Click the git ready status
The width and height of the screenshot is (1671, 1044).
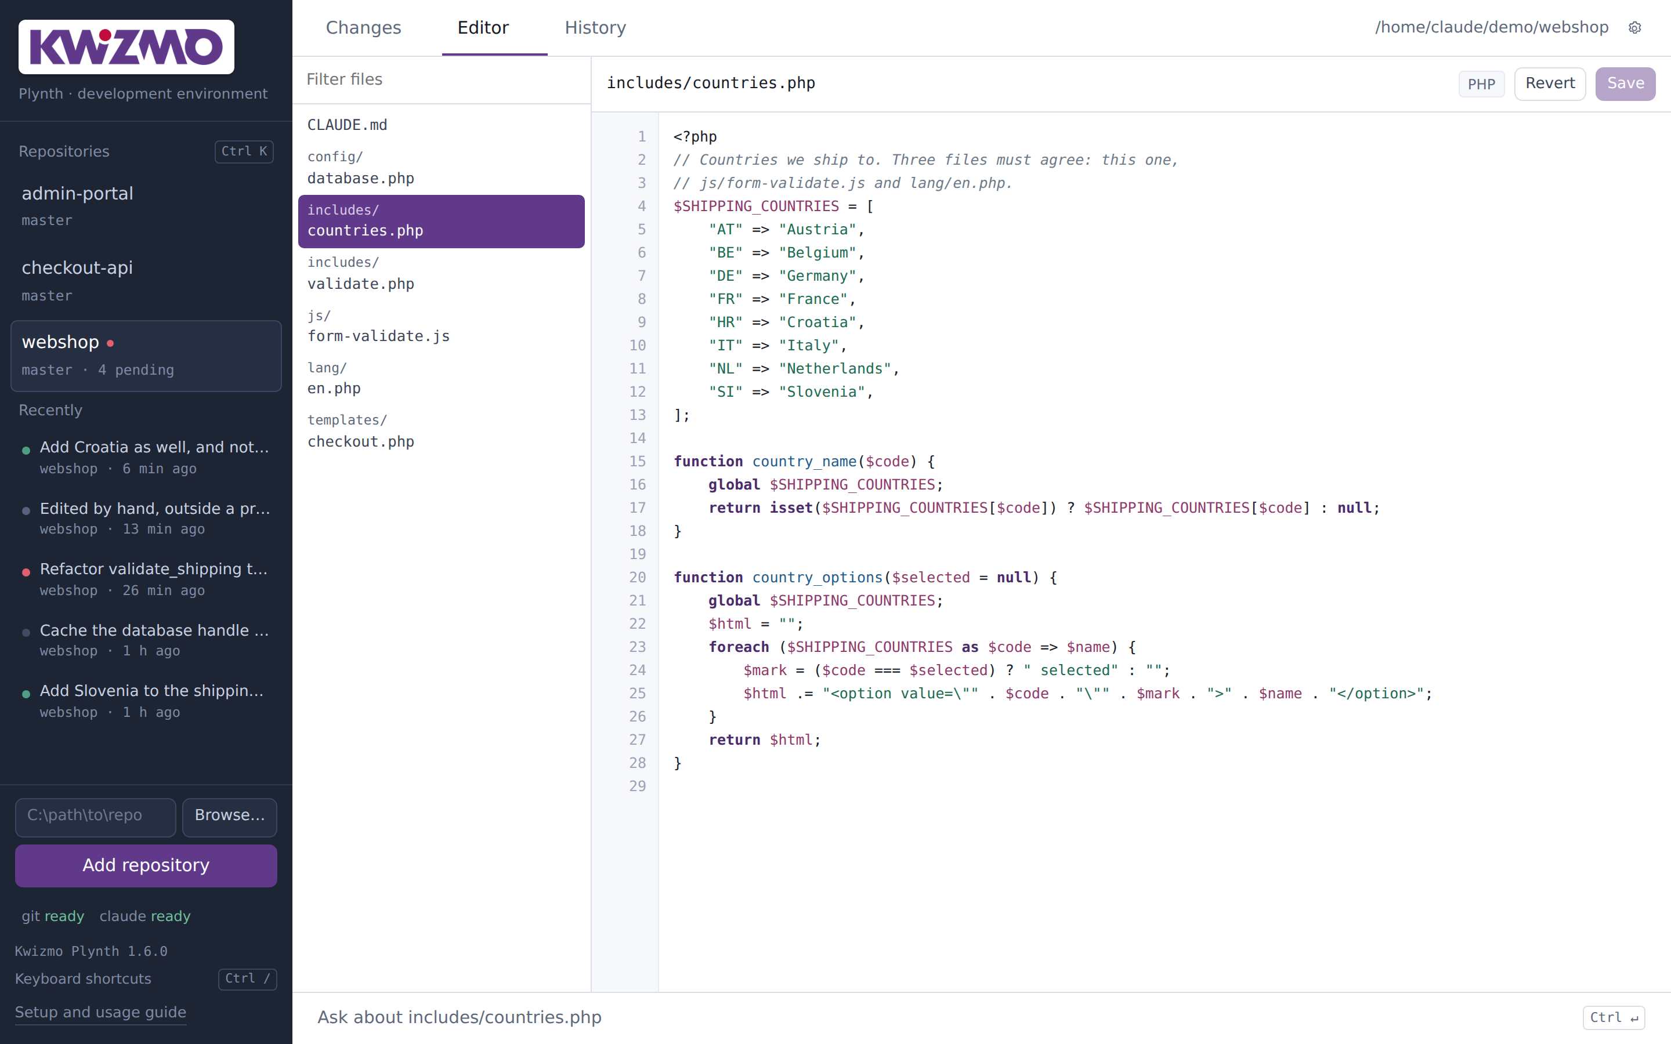tap(52, 916)
